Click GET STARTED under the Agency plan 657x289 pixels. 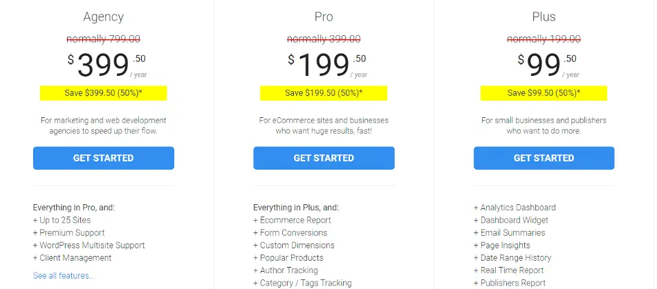click(104, 158)
